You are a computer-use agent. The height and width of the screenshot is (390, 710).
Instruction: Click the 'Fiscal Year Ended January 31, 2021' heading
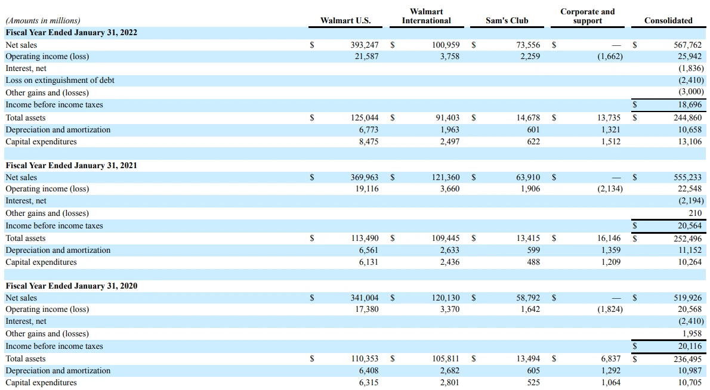click(71, 166)
